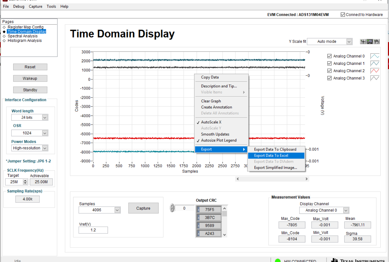Open Analog Channel 3 plot style icon
The height and width of the screenshot is (262, 389).
[375, 78]
